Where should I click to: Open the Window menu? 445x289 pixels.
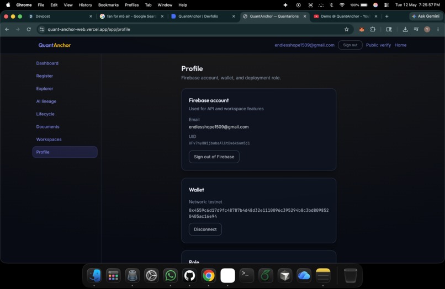(x=165, y=5)
